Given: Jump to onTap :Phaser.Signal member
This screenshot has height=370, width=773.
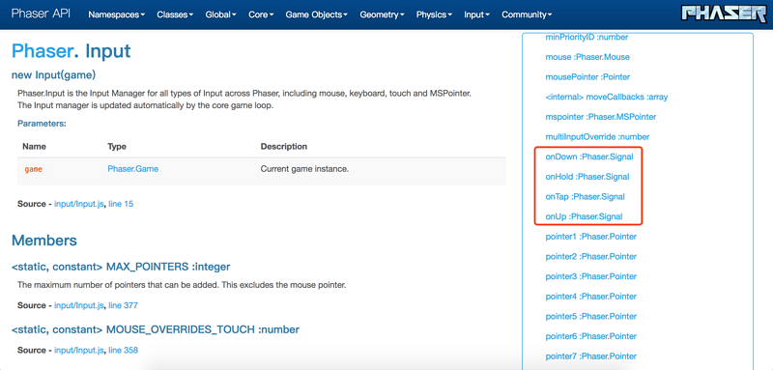Looking at the screenshot, I should click(x=586, y=196).
